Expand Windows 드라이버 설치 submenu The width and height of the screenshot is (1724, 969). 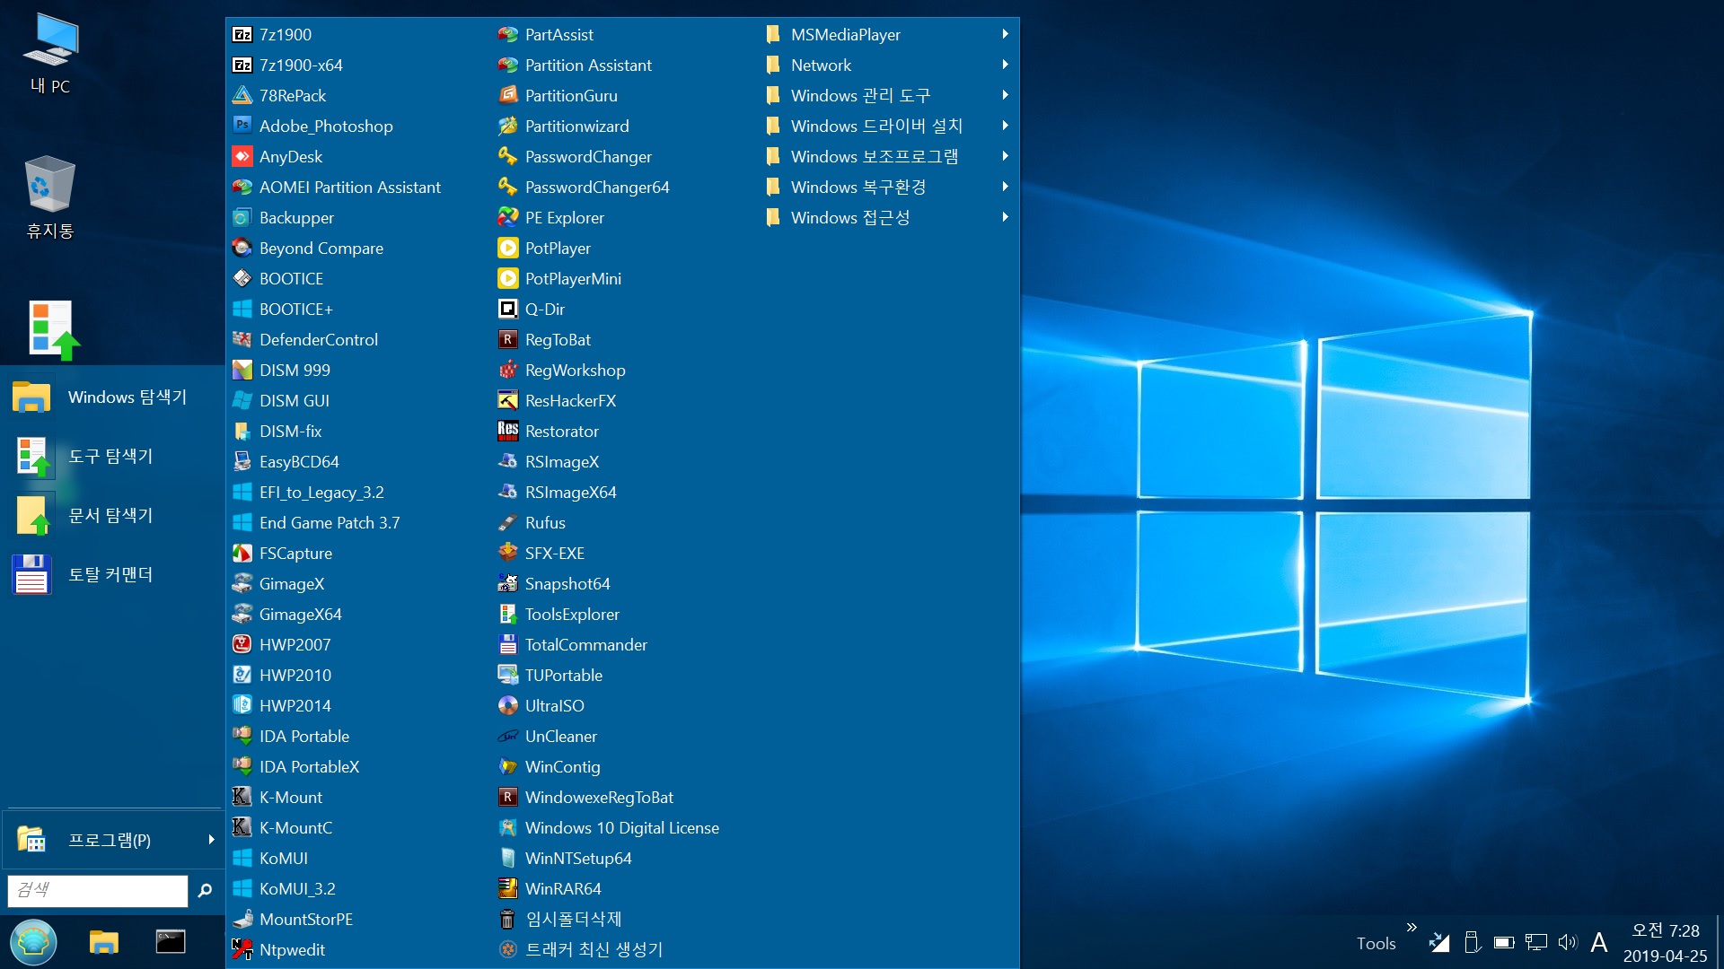point(1005,126)
